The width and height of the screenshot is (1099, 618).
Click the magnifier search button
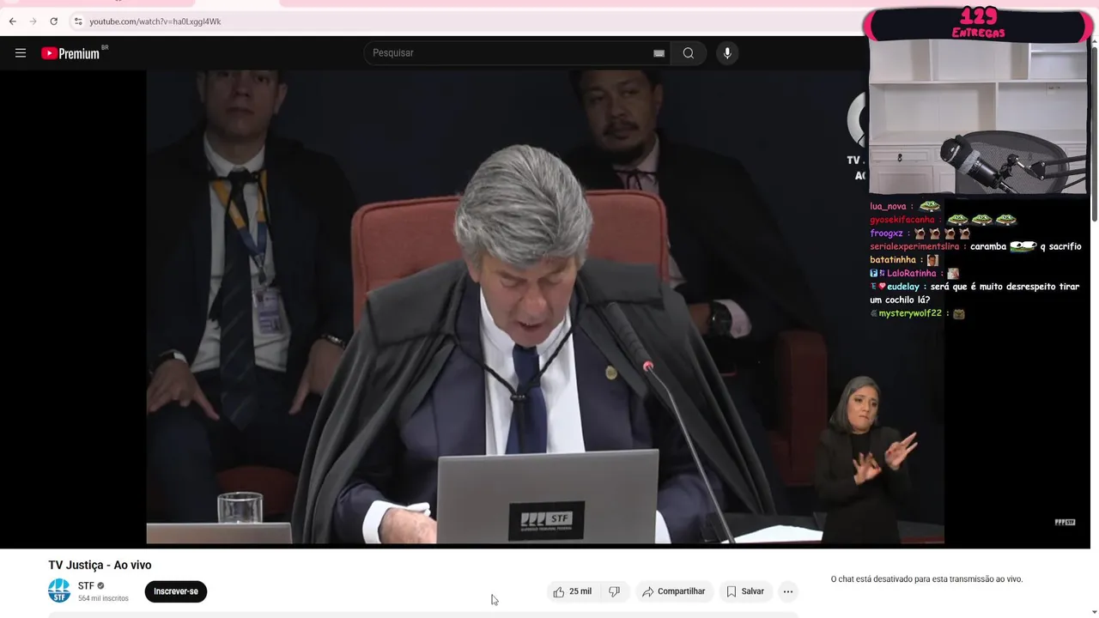pos(689,53)
